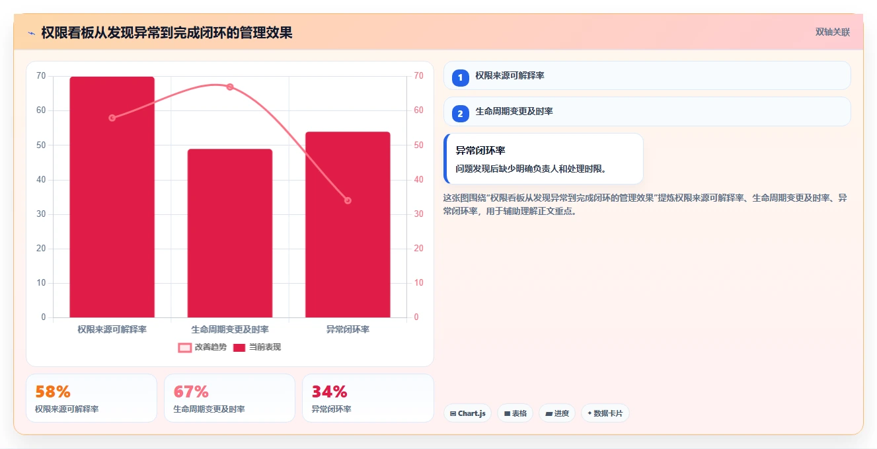
Task: Click the trend line point at 67
Action: pos(230,87)
